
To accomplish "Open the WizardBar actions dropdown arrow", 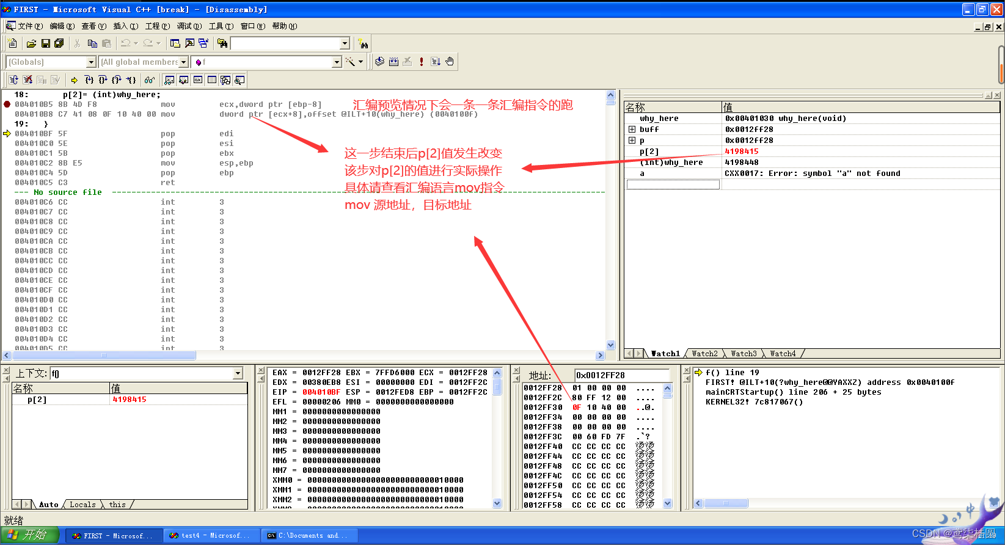I will coord(360,62).
